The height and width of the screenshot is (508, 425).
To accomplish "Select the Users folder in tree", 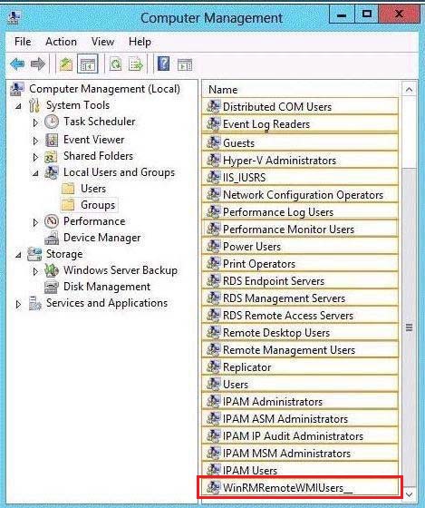I will (93, 189).
